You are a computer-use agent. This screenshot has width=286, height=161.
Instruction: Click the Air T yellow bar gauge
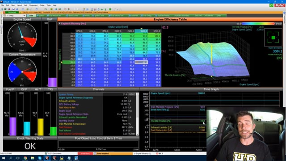(41, 114)
